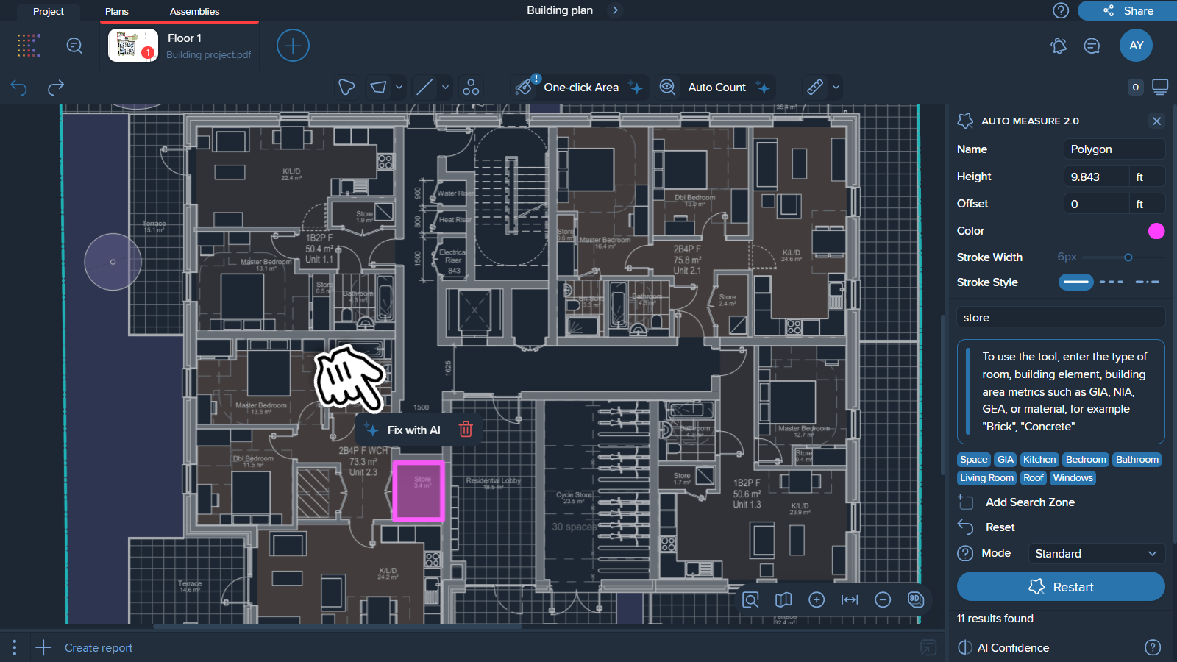
Task: Choose dash-dot stroke style
Action: [x=1148, y=282]
